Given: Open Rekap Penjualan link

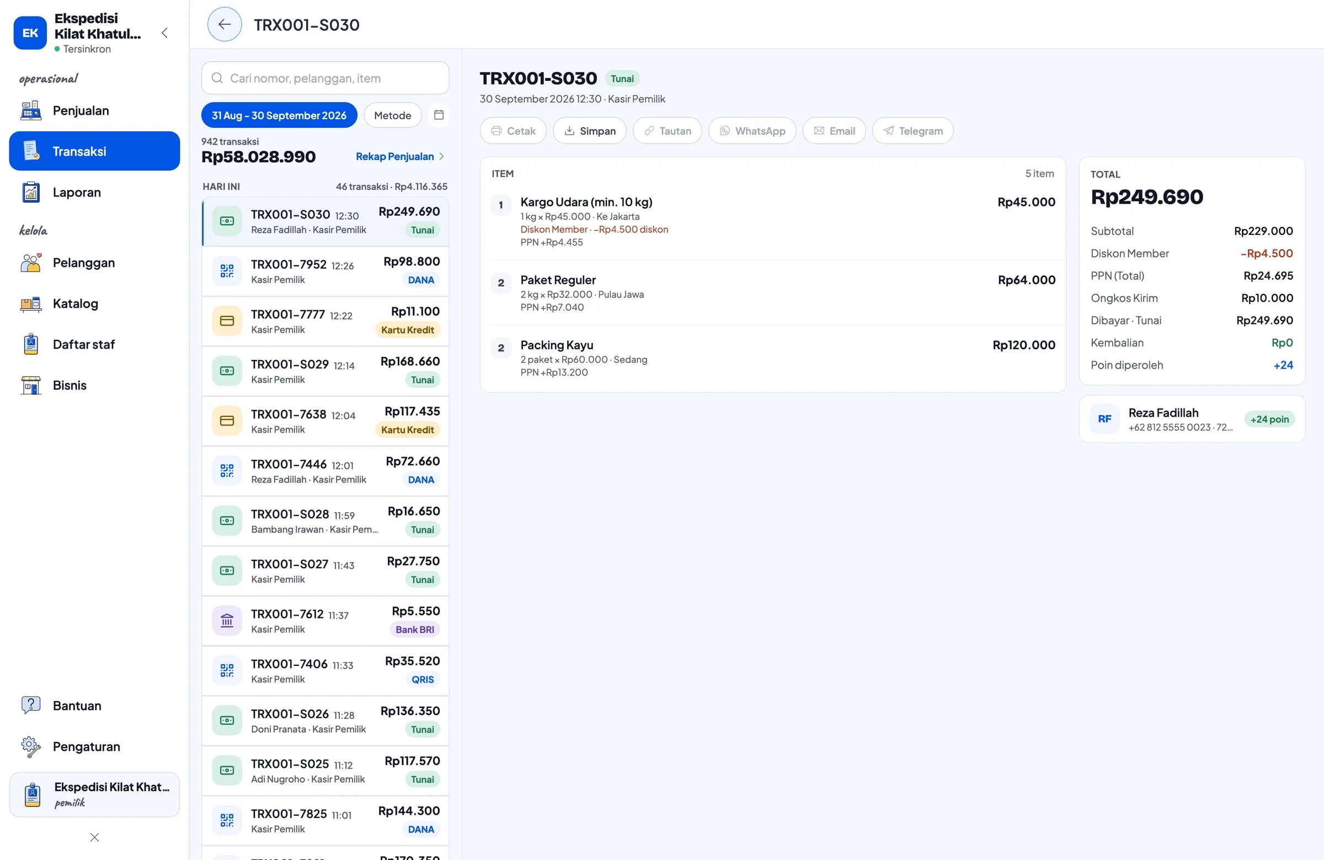Looking at the screenshot, I should [400, 156].
